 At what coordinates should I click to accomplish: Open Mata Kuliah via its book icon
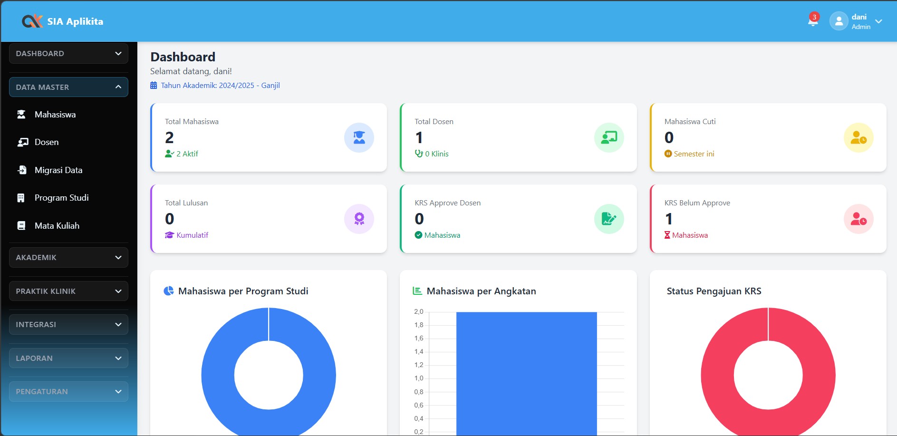tap(21, 225)
